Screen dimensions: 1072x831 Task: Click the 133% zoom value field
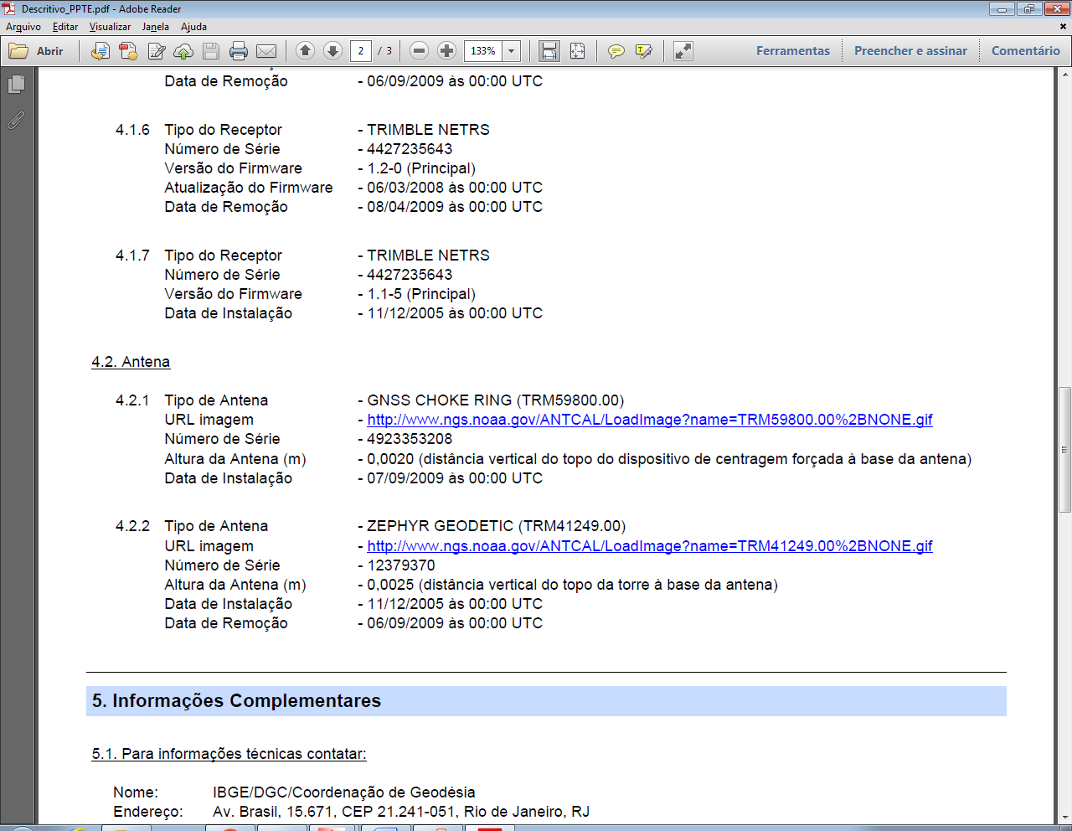coord(483,51)
